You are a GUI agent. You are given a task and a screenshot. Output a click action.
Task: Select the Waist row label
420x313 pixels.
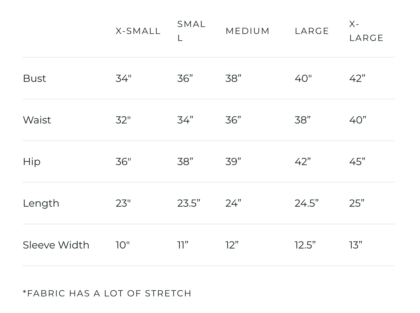click(37, 120)
